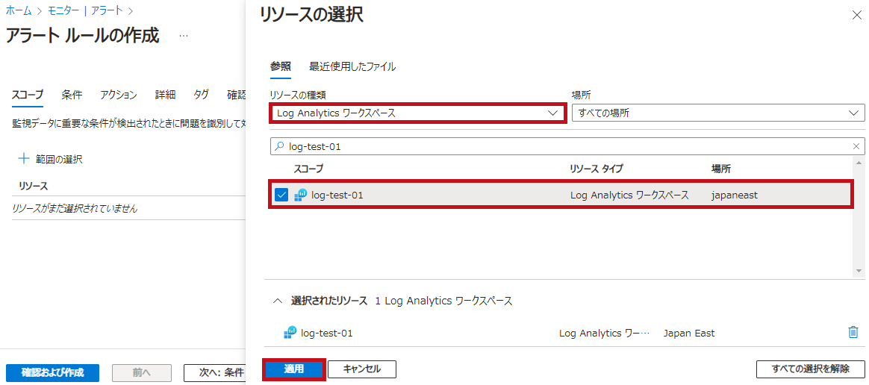Select the 詳細 tab
Image resolution: width=869 pixels, height=385 pixels.
(165, 95)
